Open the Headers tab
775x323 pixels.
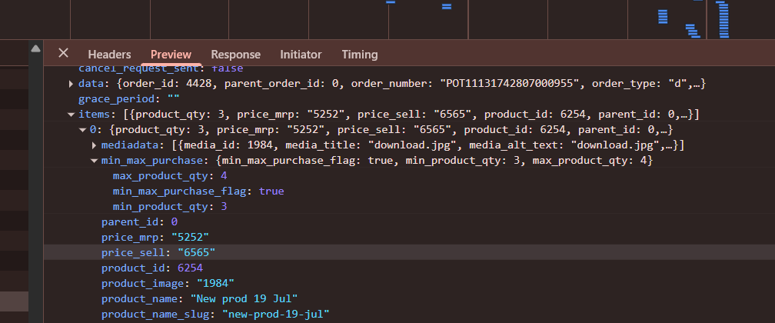click(x=109, y=55)
